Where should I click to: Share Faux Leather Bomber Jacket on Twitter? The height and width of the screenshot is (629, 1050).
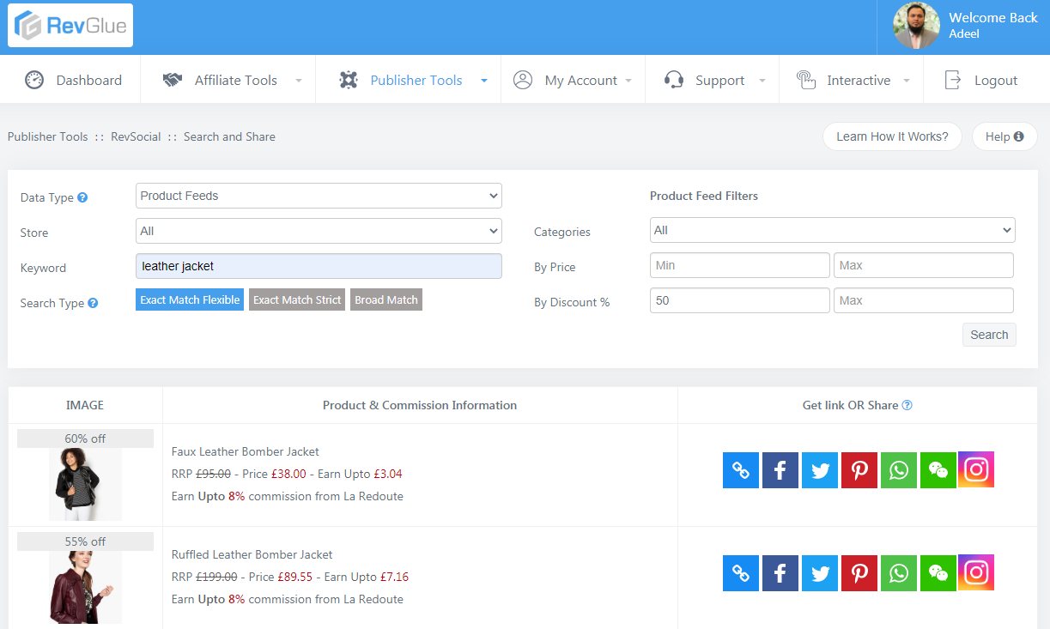tap(819, 469)
